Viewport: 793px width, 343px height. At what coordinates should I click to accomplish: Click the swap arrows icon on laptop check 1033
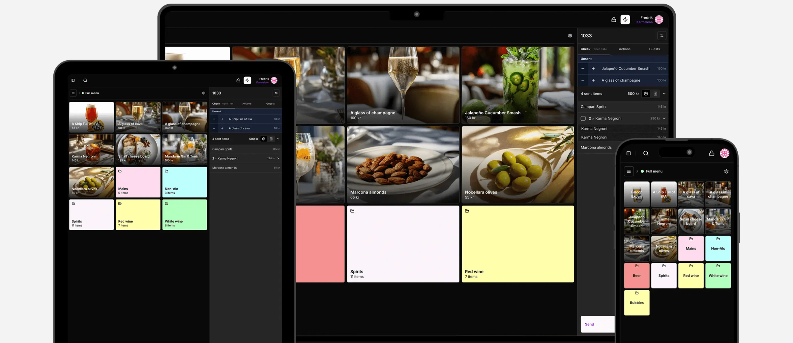pos(661,36)
